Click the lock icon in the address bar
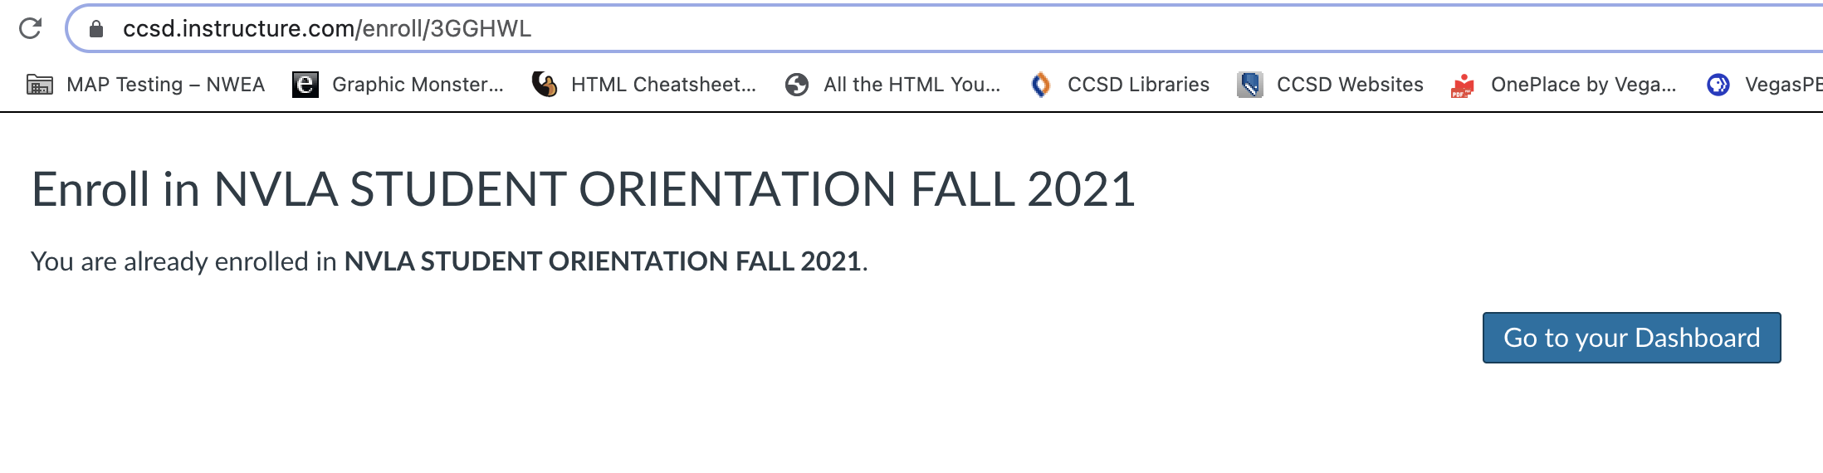 click(x=96, y=29)
